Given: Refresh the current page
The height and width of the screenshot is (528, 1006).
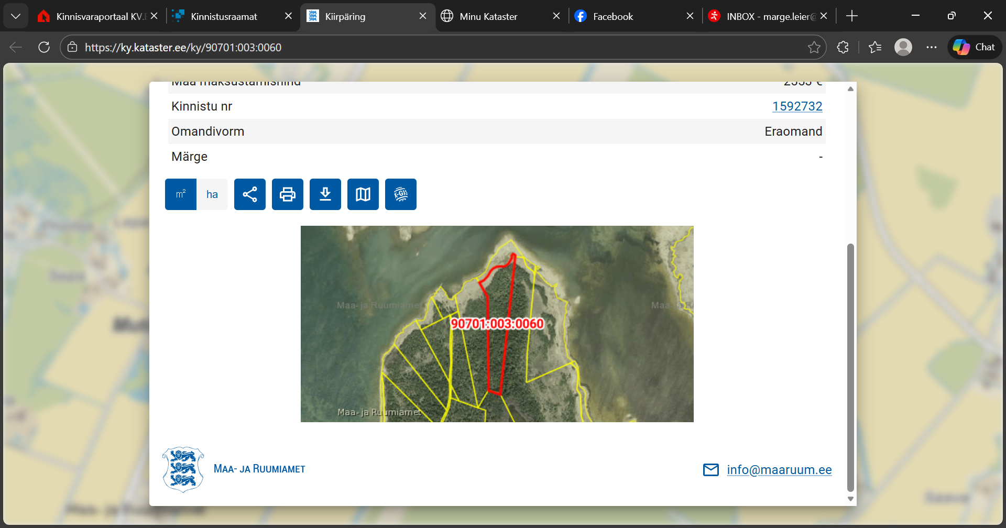Looking at the screenshot, I should click(x=44, y=47).
